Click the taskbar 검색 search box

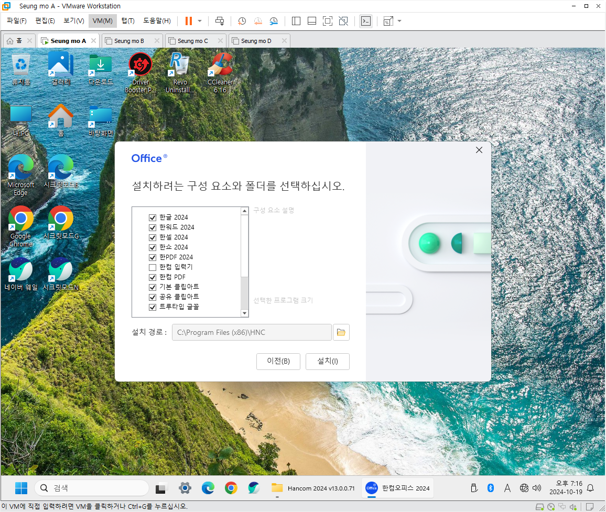coord(92,488)
